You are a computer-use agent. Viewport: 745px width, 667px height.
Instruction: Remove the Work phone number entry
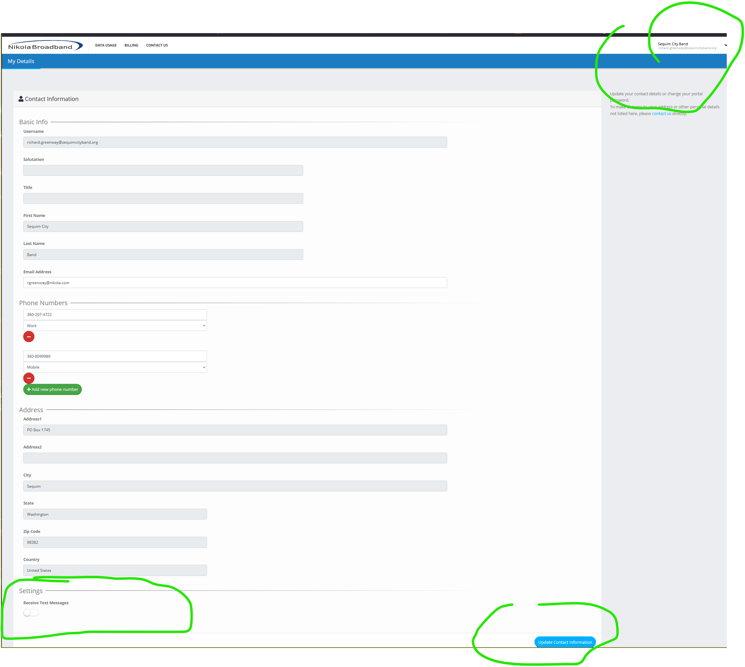(29, 336)
